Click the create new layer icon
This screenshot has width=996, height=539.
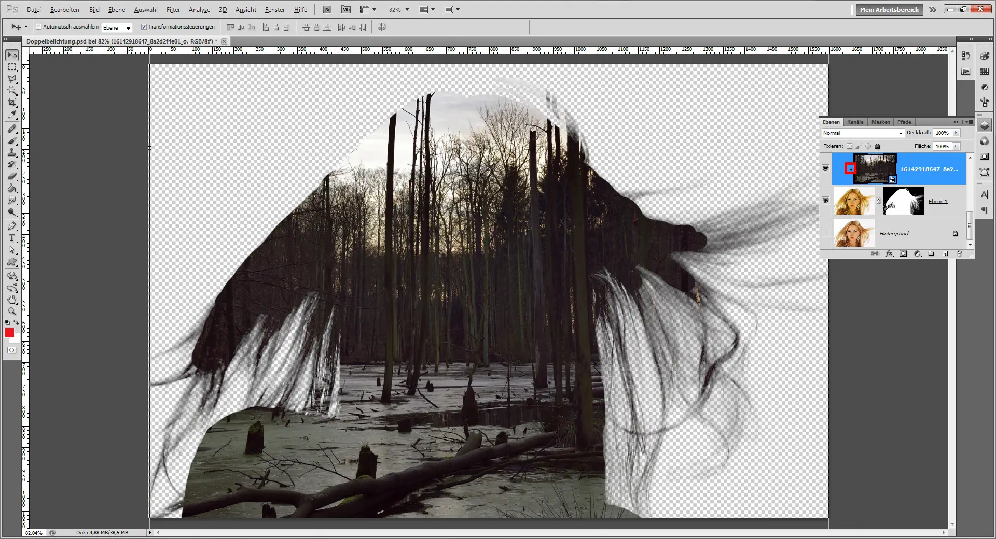945,254
